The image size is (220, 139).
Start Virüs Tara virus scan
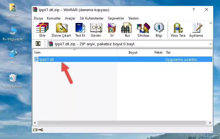[x=178, y=30]
